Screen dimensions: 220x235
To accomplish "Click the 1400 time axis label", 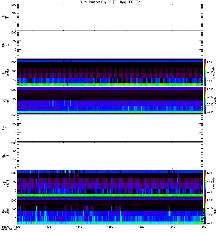I will (17, 227).
